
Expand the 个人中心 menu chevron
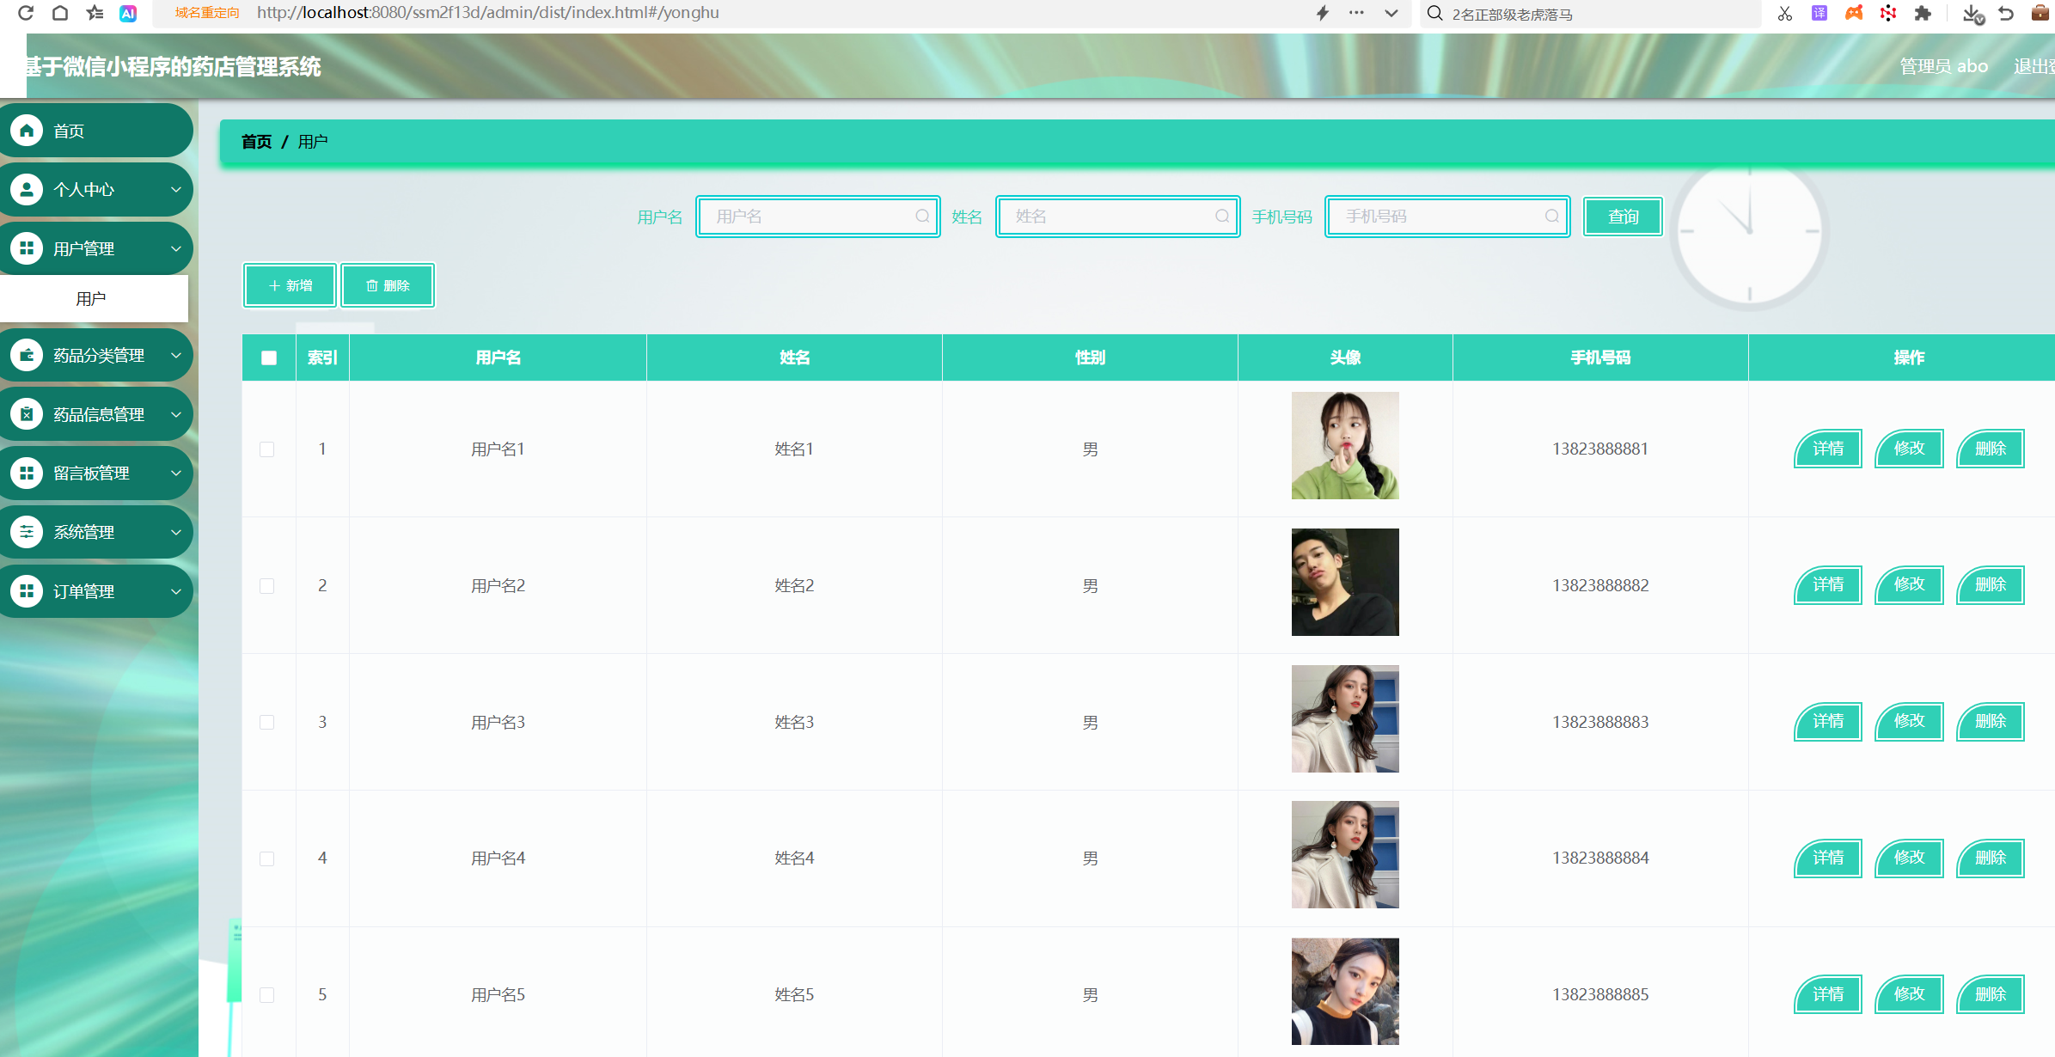click(176, 189)
